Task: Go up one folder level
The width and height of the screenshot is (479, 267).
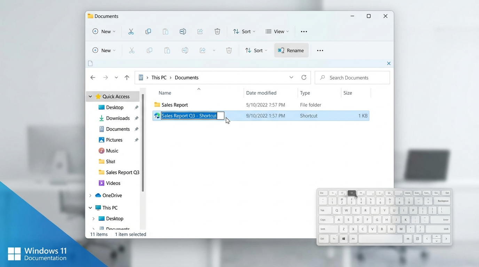Action: coord(127,77)
